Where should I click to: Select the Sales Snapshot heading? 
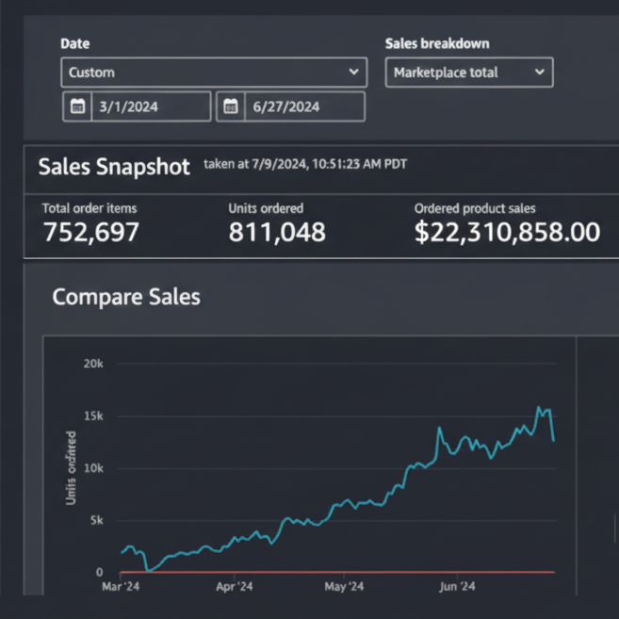pos(114,167)
